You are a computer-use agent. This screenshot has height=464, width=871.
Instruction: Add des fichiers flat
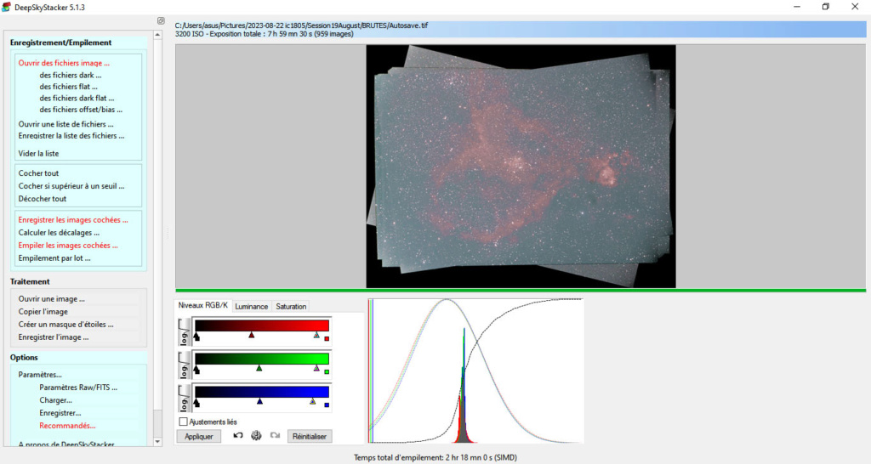68,87
